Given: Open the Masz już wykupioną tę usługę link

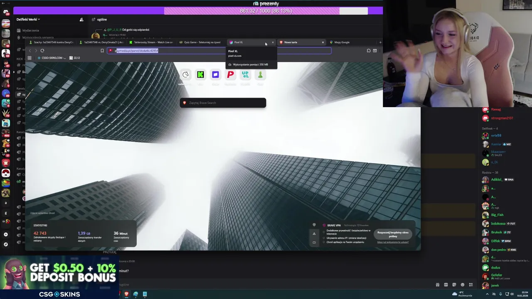Looking at the screenshot, I should [x=393, y=242].
